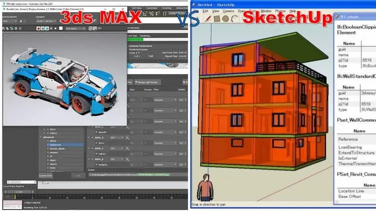Click the 3ds Max time slider

click(x=19, y=191)
